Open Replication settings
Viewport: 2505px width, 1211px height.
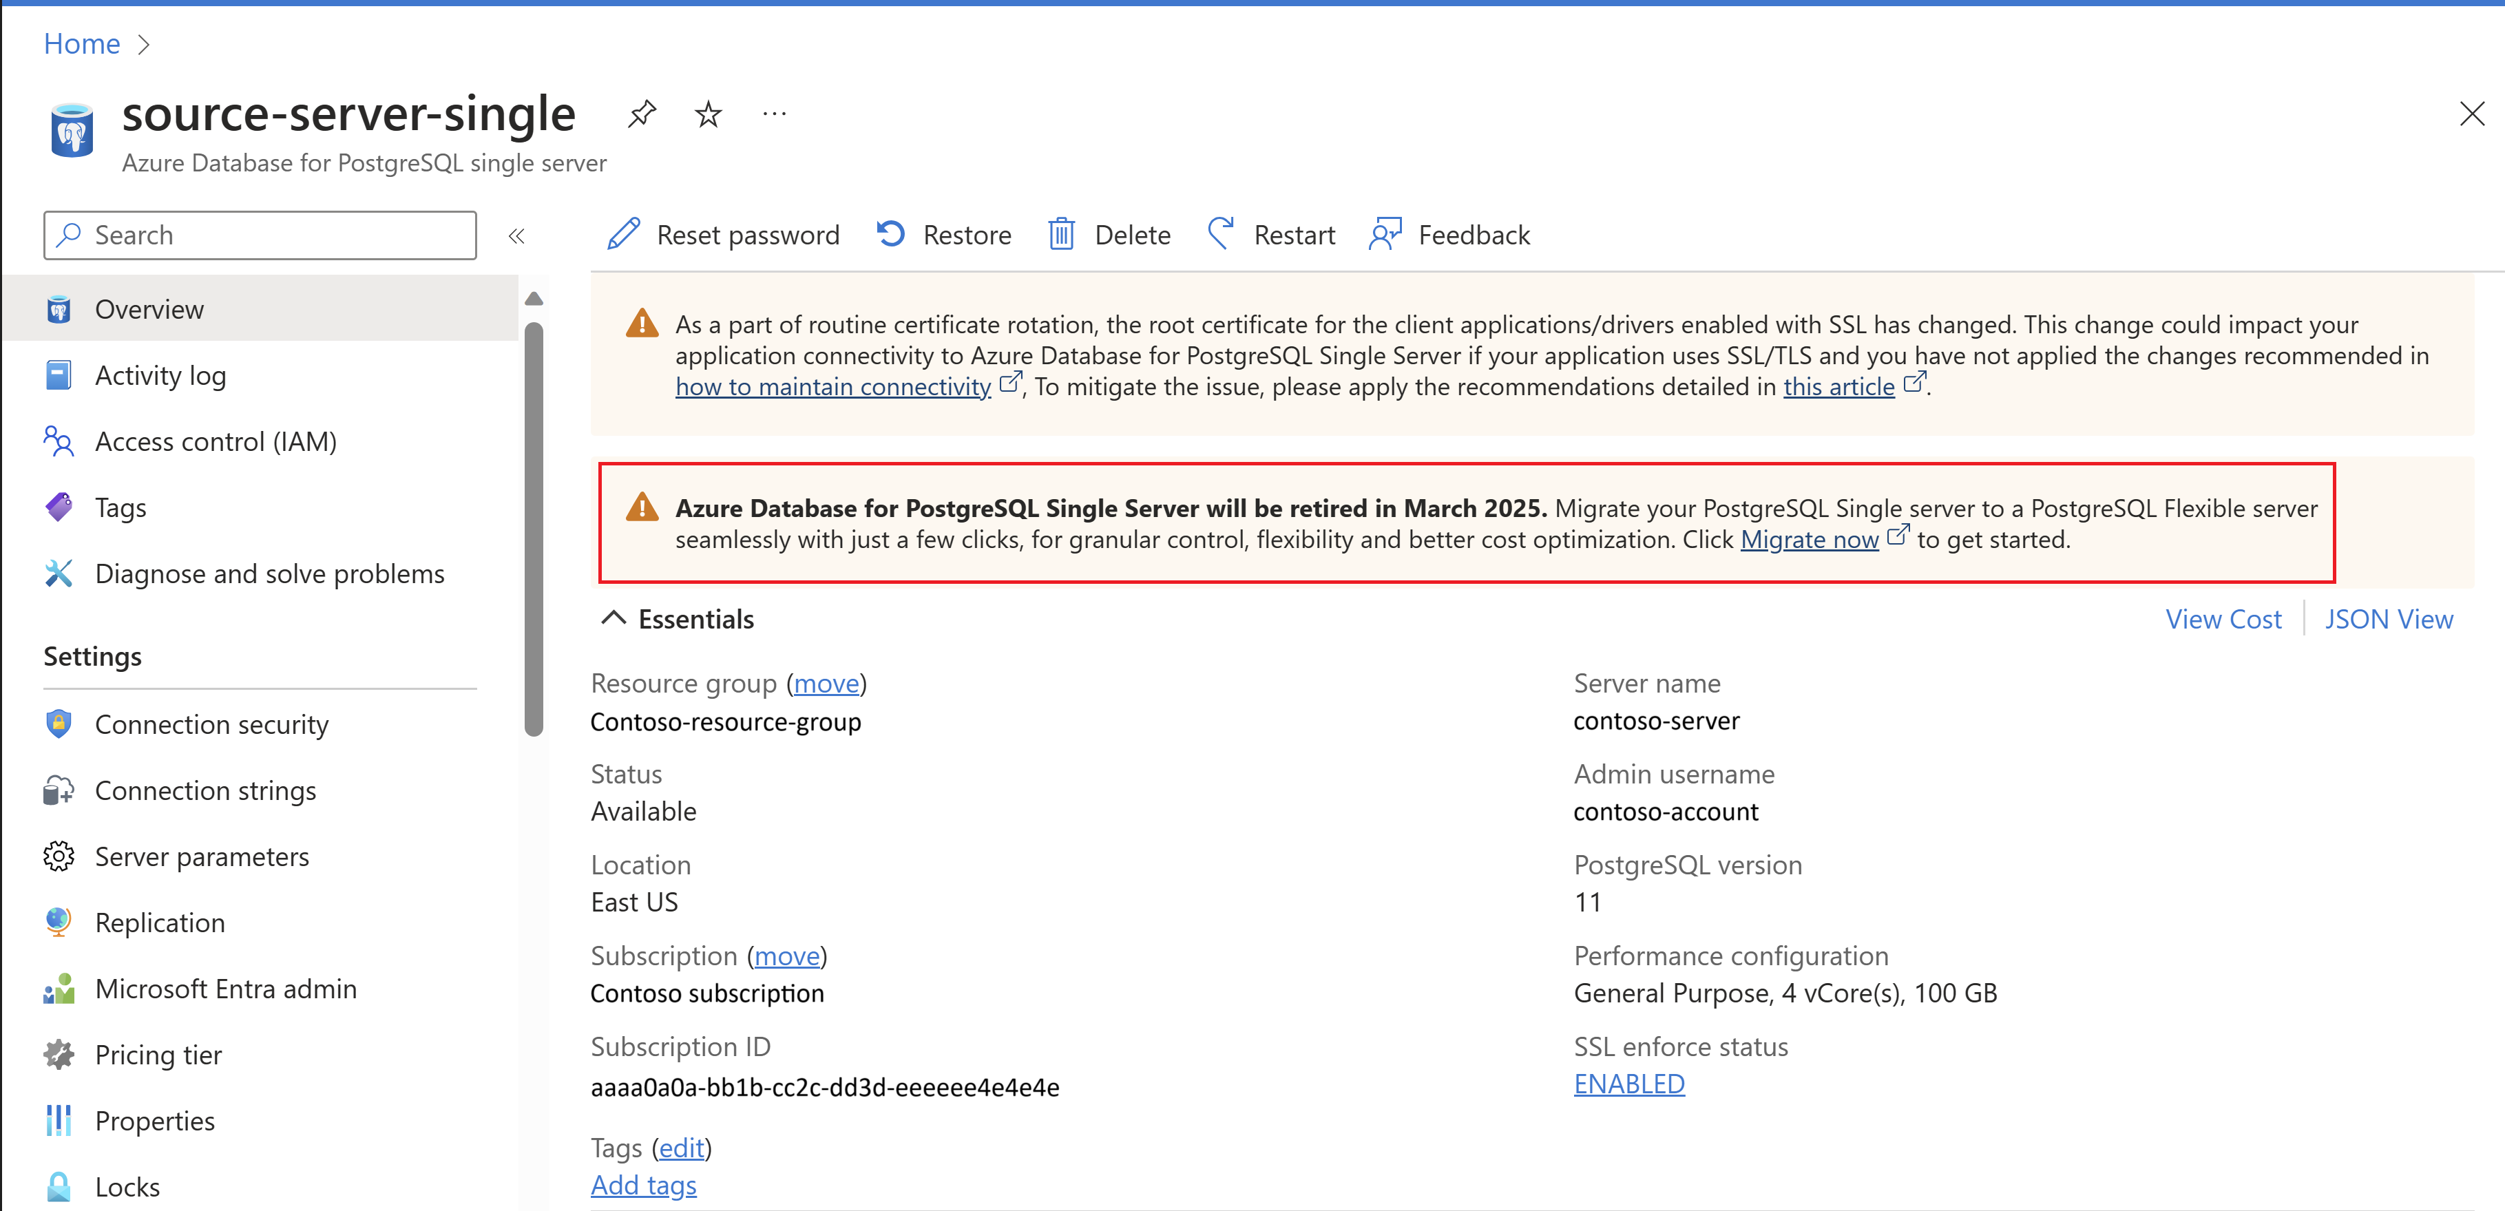[160, 923]
